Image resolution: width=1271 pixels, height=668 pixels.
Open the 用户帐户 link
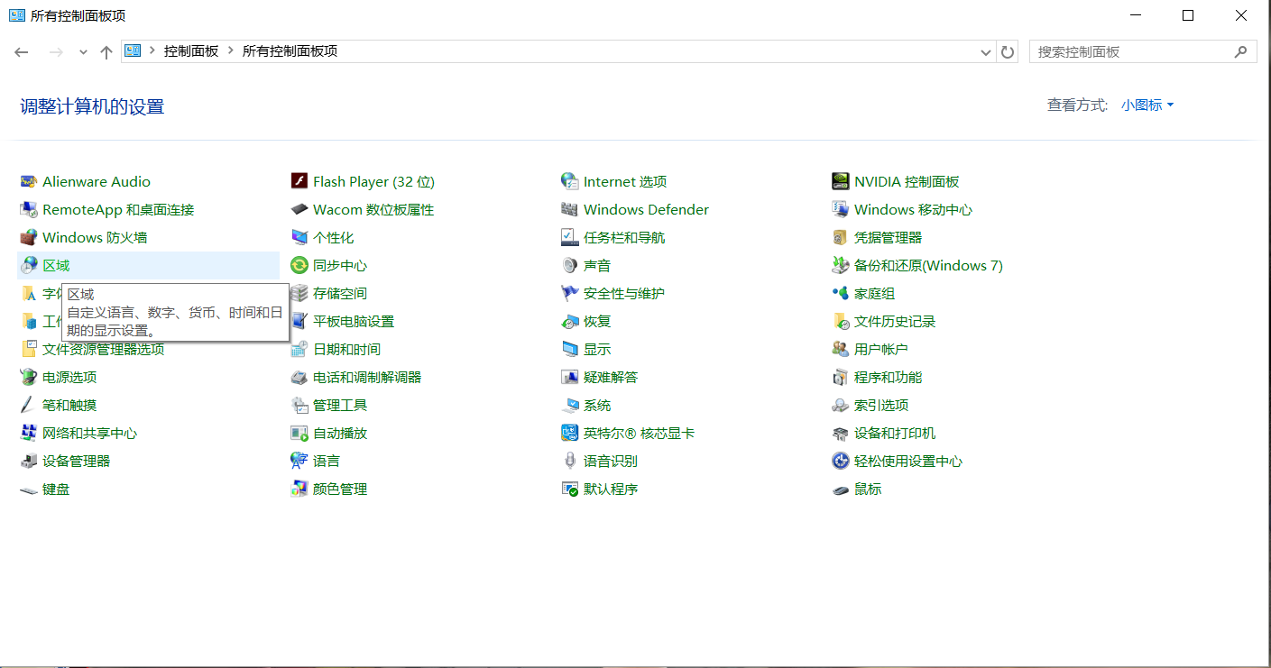point(881,349)
